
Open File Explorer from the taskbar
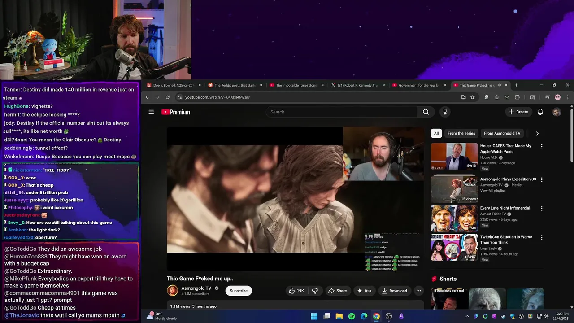point(339,316)
